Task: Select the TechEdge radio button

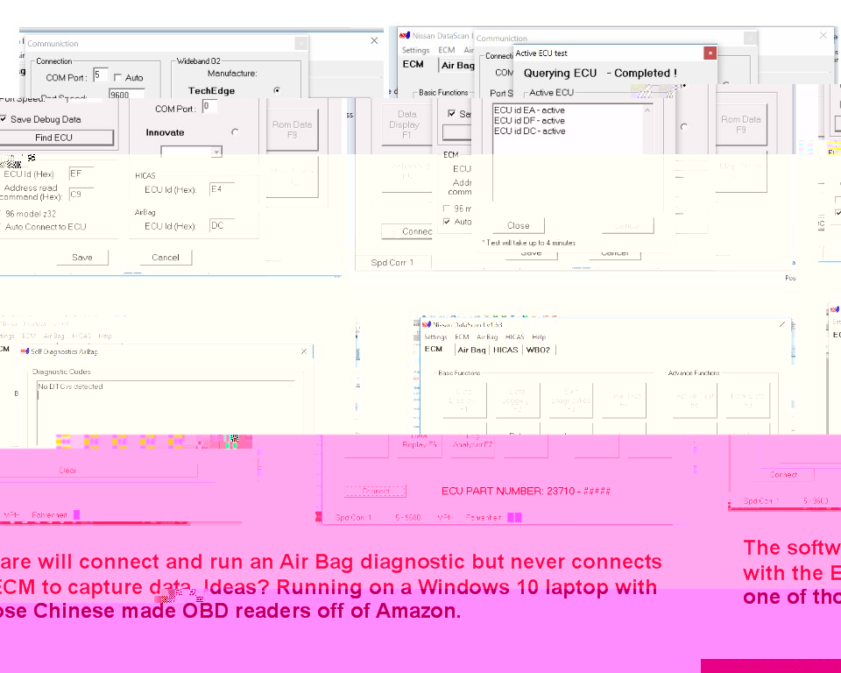Action: point(277,90)
